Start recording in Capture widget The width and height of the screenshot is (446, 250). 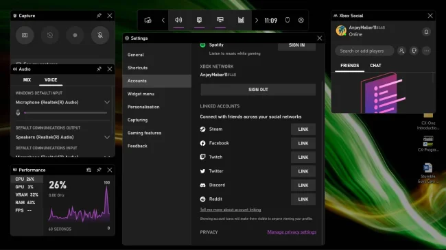pos(75,35)
